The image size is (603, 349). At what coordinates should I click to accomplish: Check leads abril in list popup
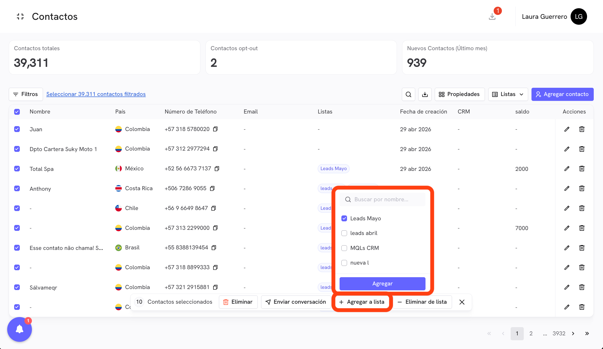(344, 233)
